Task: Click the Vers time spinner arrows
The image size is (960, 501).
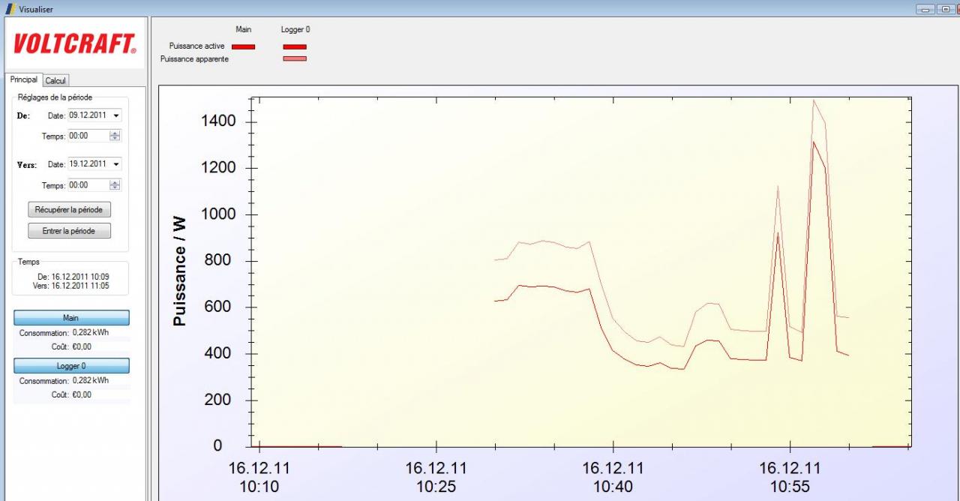Action: click(115, 185)
